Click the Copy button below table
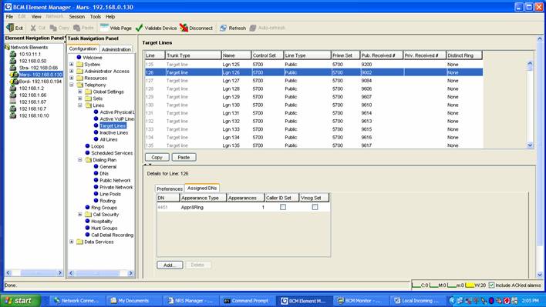 157,157
